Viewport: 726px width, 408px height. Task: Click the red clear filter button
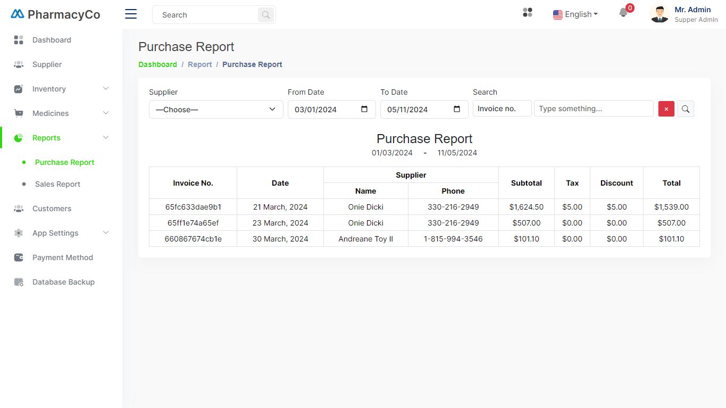666,109
